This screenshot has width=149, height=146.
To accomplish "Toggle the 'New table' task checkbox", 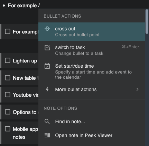I will tap(8, 78).
